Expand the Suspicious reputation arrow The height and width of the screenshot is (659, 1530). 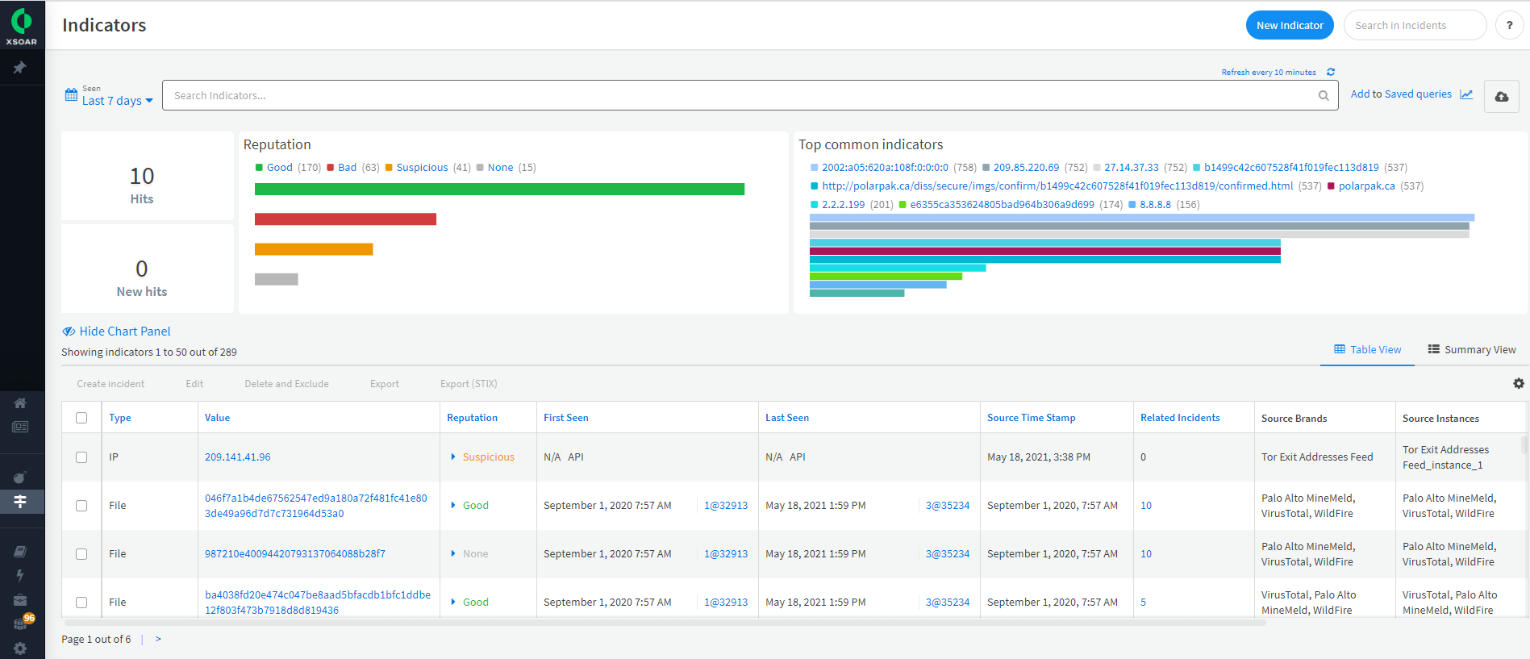pos(452,457)
